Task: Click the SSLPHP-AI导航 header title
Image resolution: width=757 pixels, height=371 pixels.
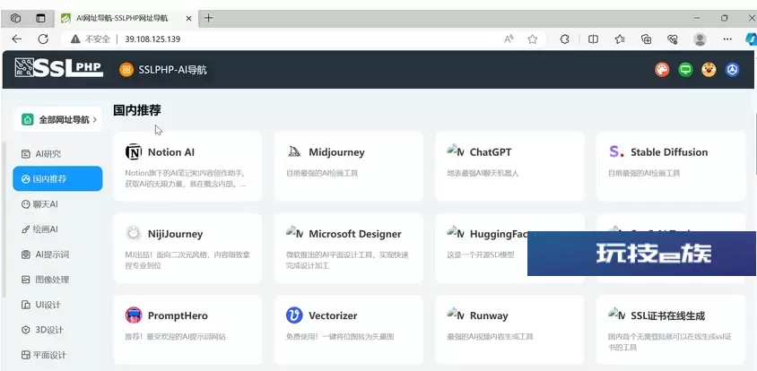Action: 172,70
